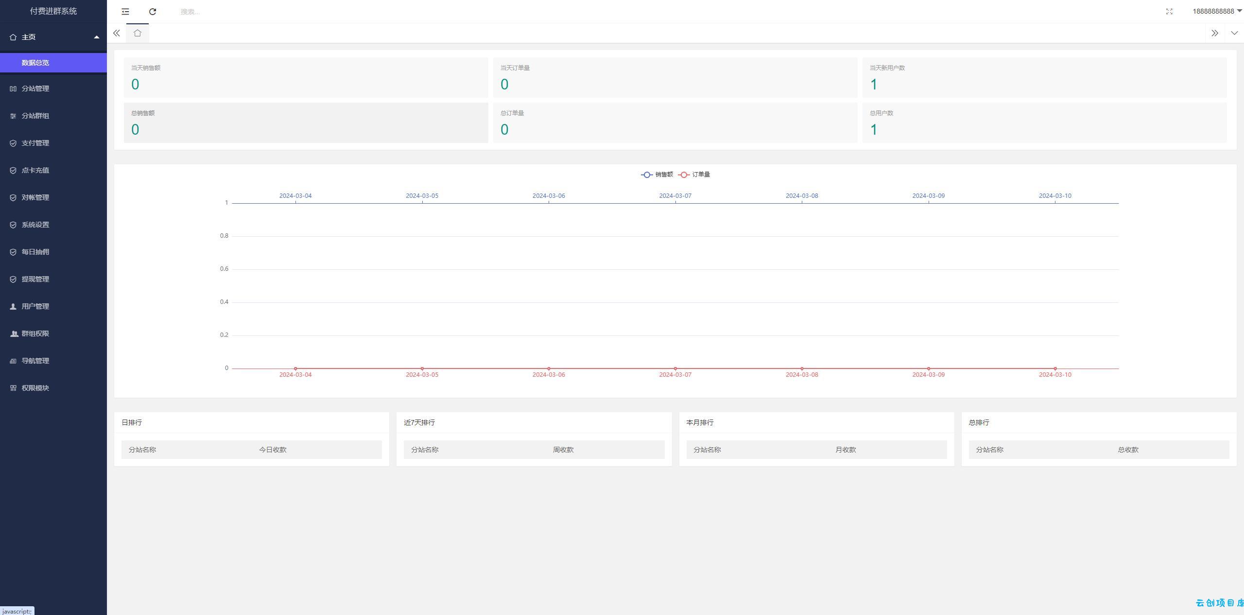Click the 近7天排行 panel title
The height and width of the screenshot is (615, 1244).
click(x=419, y=422)
